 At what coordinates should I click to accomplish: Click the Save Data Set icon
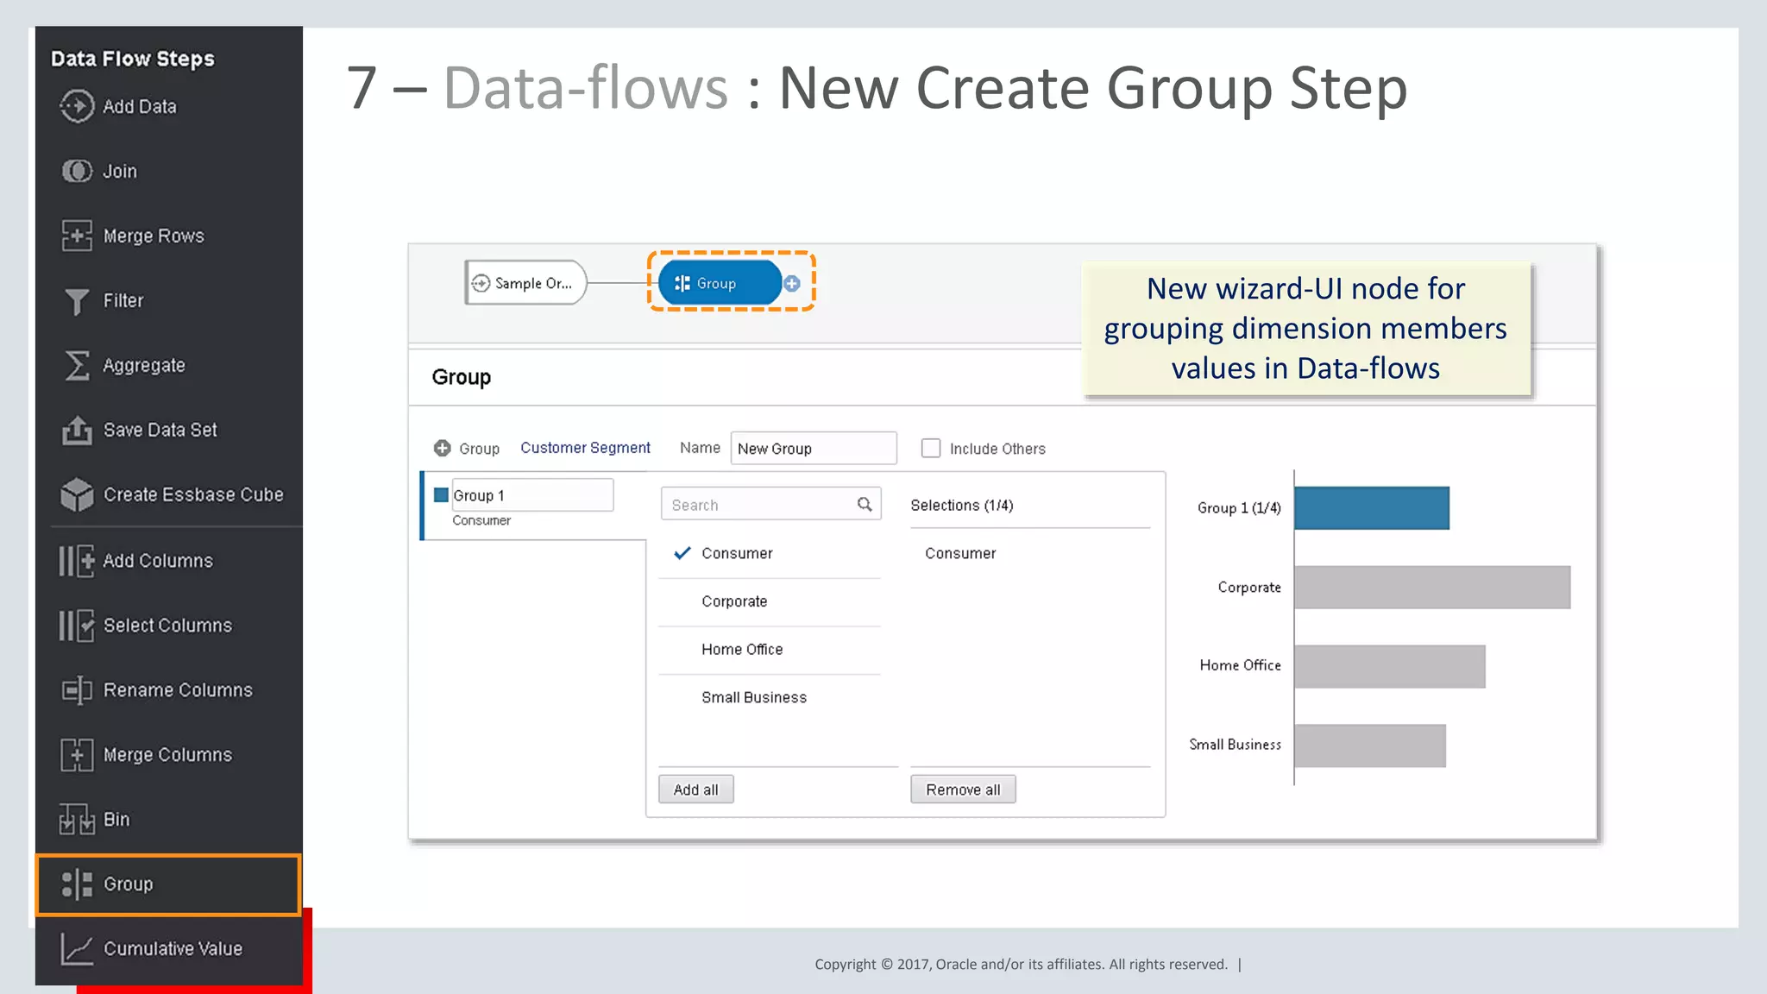[77, 430]
